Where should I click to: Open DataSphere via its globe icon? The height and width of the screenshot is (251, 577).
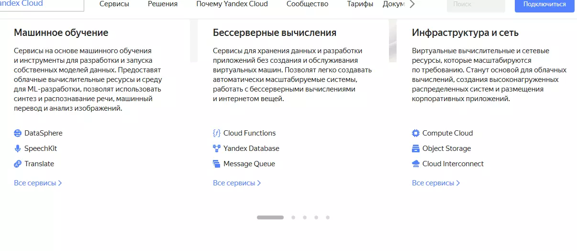point(18,133)
